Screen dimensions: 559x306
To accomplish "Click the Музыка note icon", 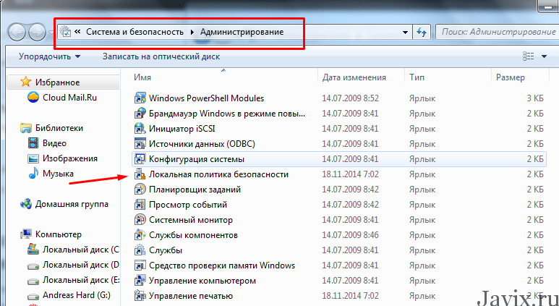I will [x=33, y=174].
